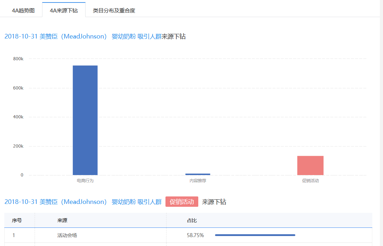Click the 内容推荐 small bar
Viewport: 383px width, 246px height.
pos(198,174)
